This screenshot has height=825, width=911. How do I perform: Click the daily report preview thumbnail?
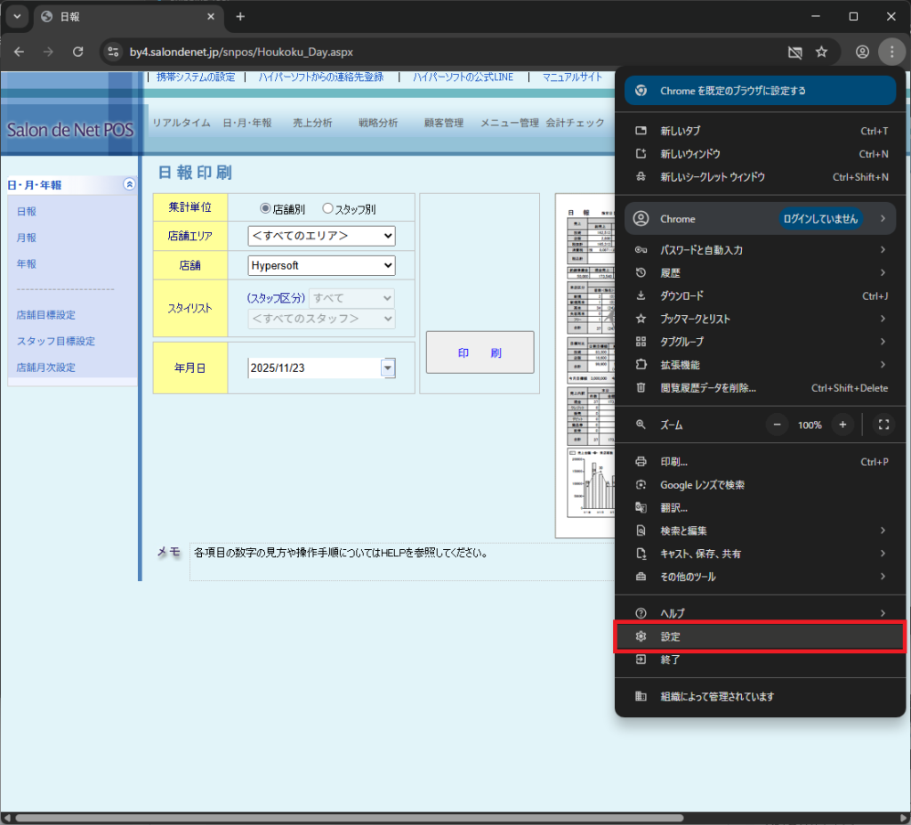585,365
